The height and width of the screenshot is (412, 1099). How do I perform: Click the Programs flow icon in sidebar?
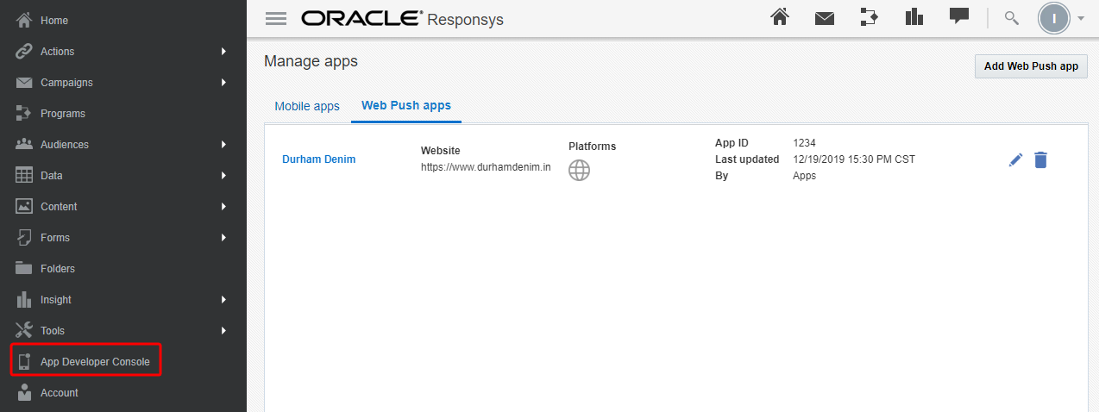pos(24,113)
